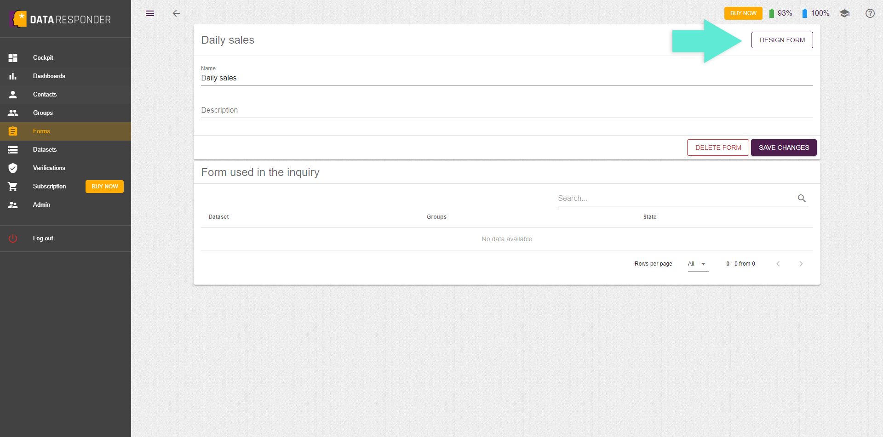Go to previous table page chevron

tap(778, 264)
